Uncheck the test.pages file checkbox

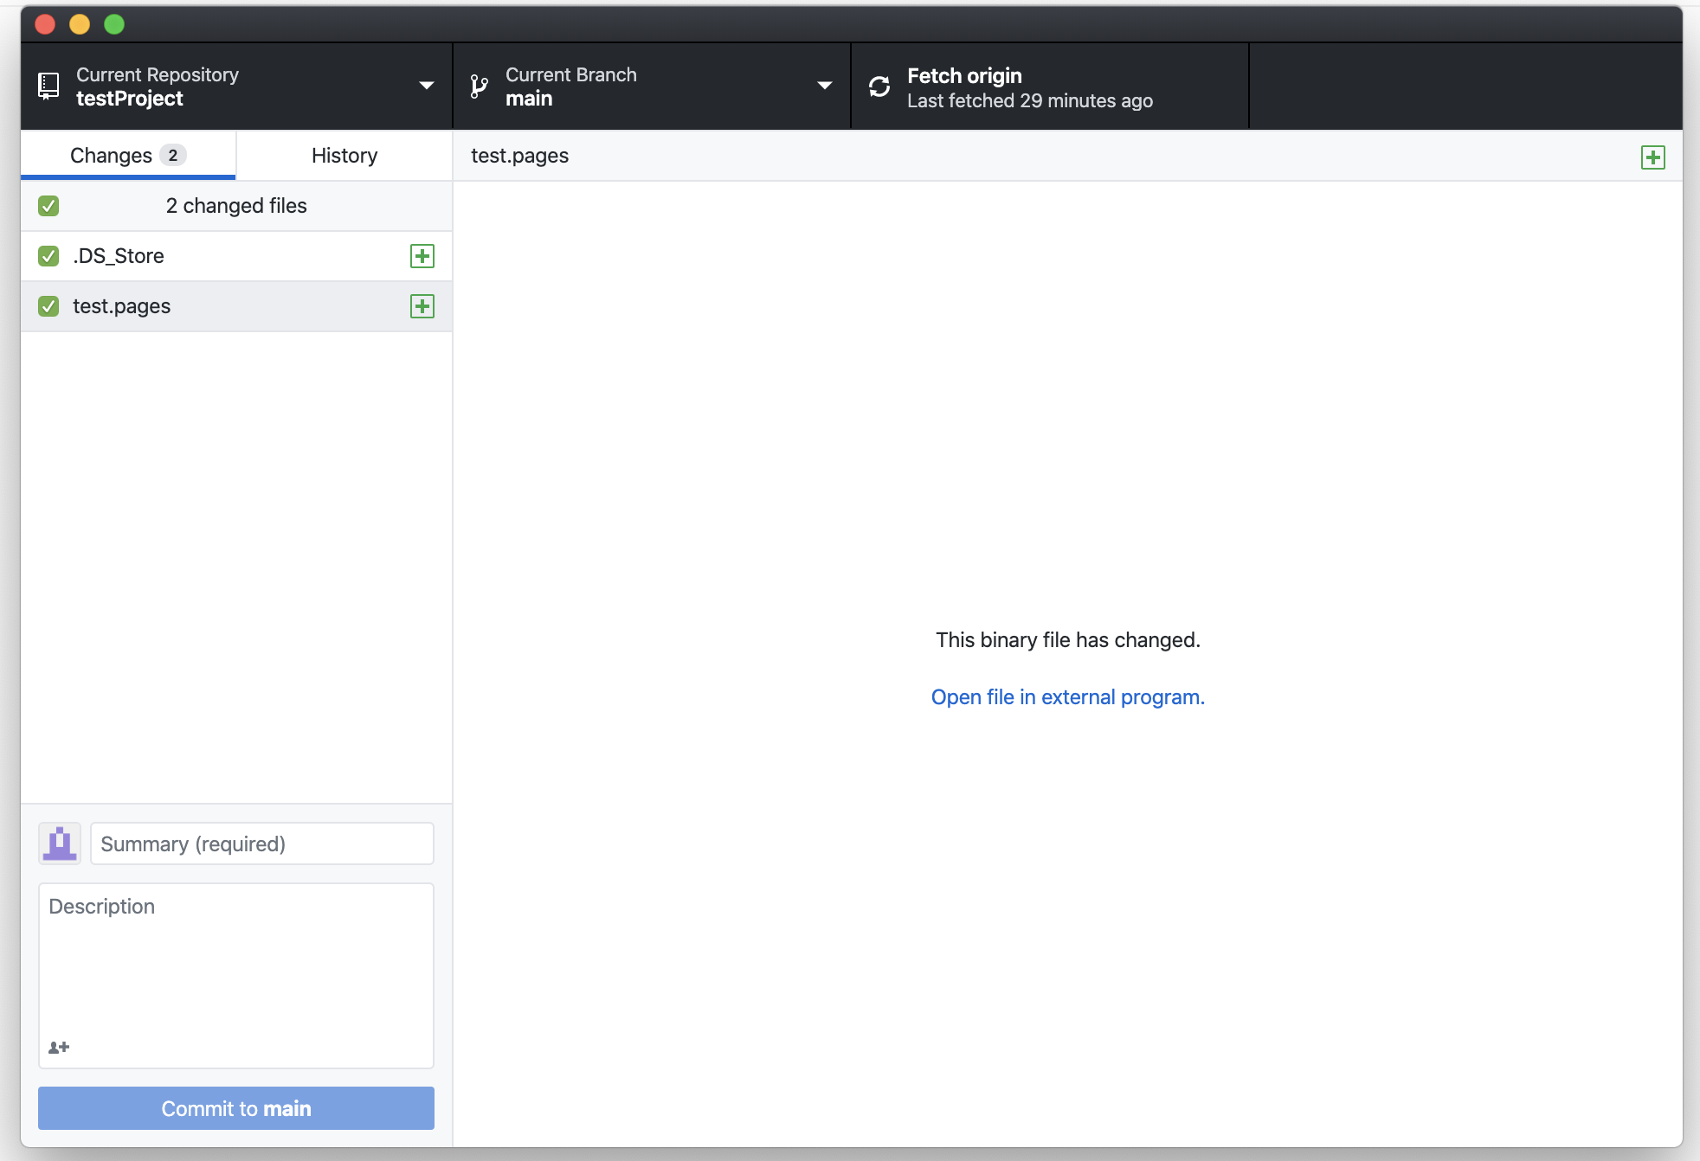48,306
